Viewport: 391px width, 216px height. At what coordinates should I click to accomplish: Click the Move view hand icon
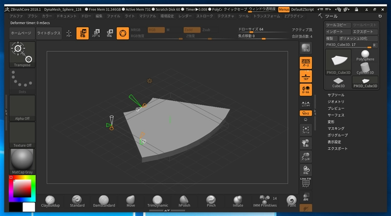click(306, 143)
